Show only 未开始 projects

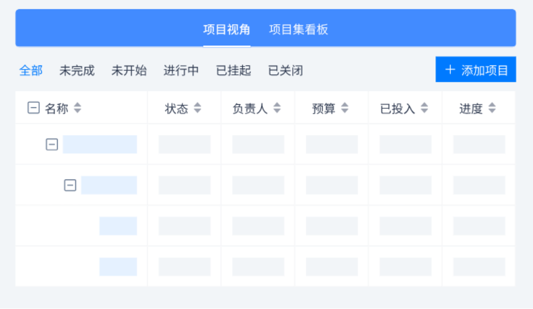click(129, 71)
